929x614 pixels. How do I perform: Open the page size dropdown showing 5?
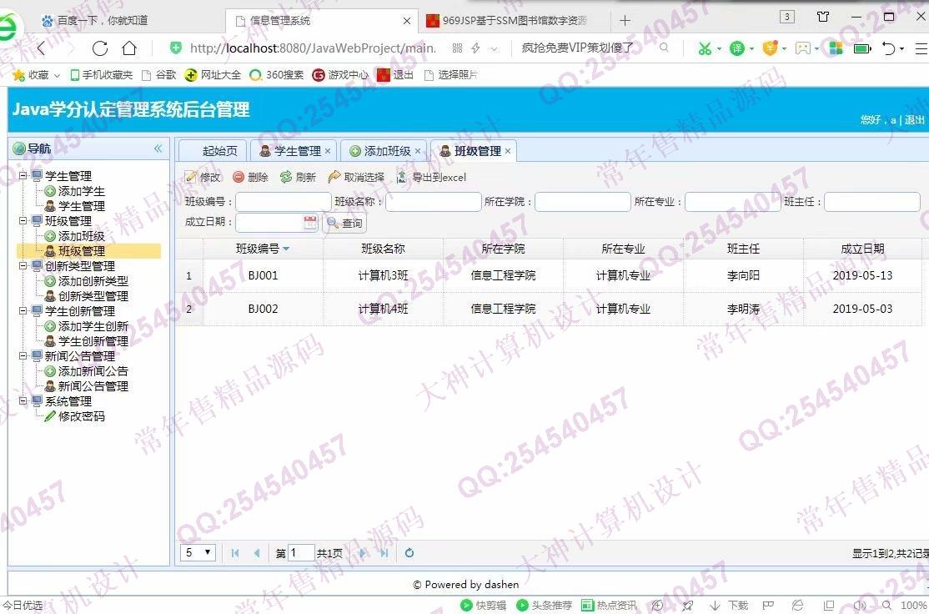(198, 552)
